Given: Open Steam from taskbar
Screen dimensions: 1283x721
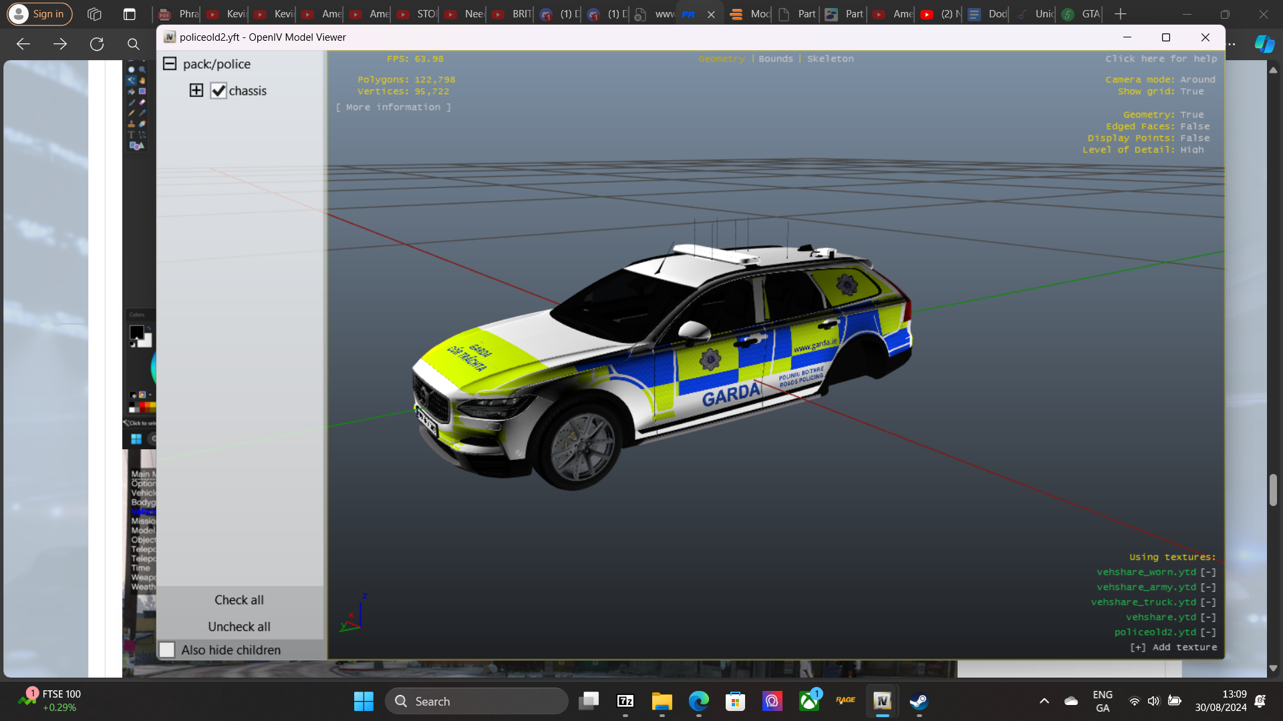Looking at the screenshot, I should [x=919, y=701].
